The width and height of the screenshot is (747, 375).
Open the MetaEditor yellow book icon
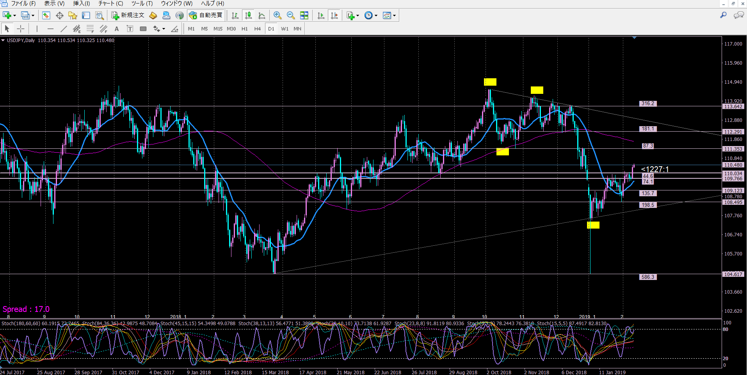click(x=153, y=15)
